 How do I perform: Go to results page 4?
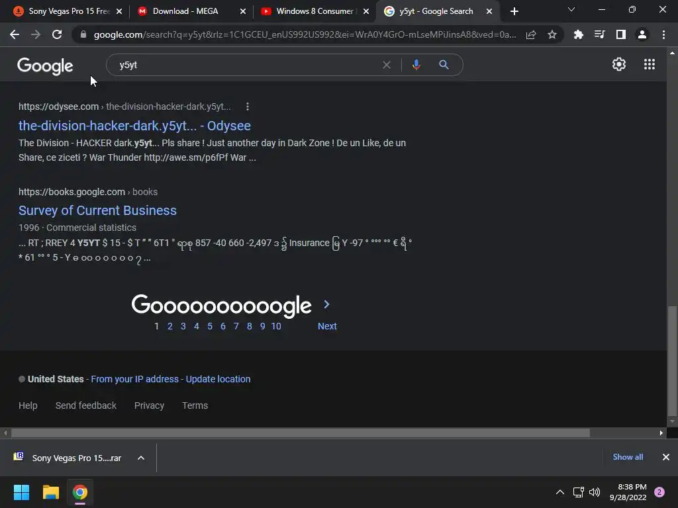tap(196, 326)
